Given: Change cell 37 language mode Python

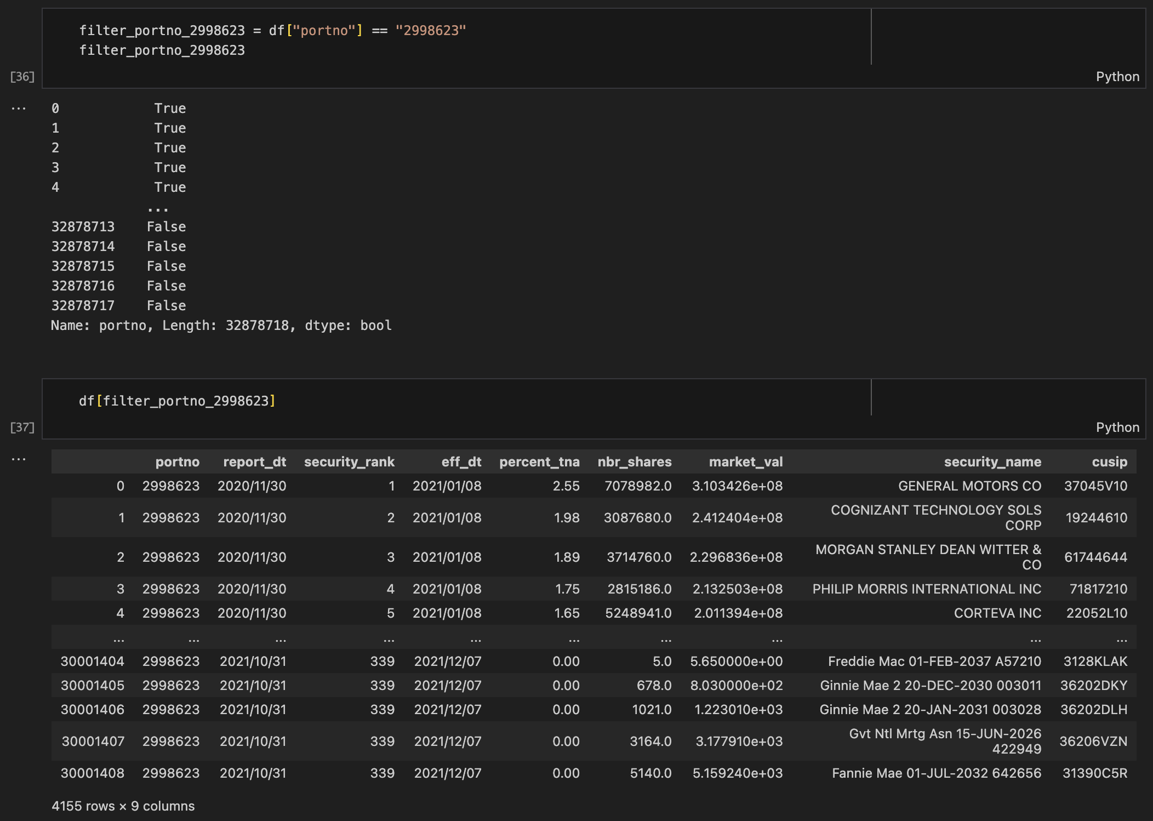Looking at the screenshot, I should click(1117, 427).
